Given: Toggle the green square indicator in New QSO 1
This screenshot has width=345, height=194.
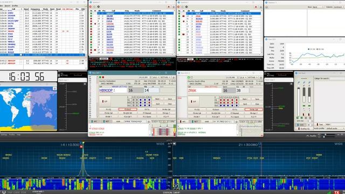Looking at the screenshot, I should 100,78.
